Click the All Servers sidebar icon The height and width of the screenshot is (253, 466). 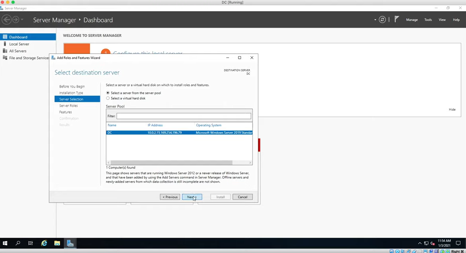5,51
